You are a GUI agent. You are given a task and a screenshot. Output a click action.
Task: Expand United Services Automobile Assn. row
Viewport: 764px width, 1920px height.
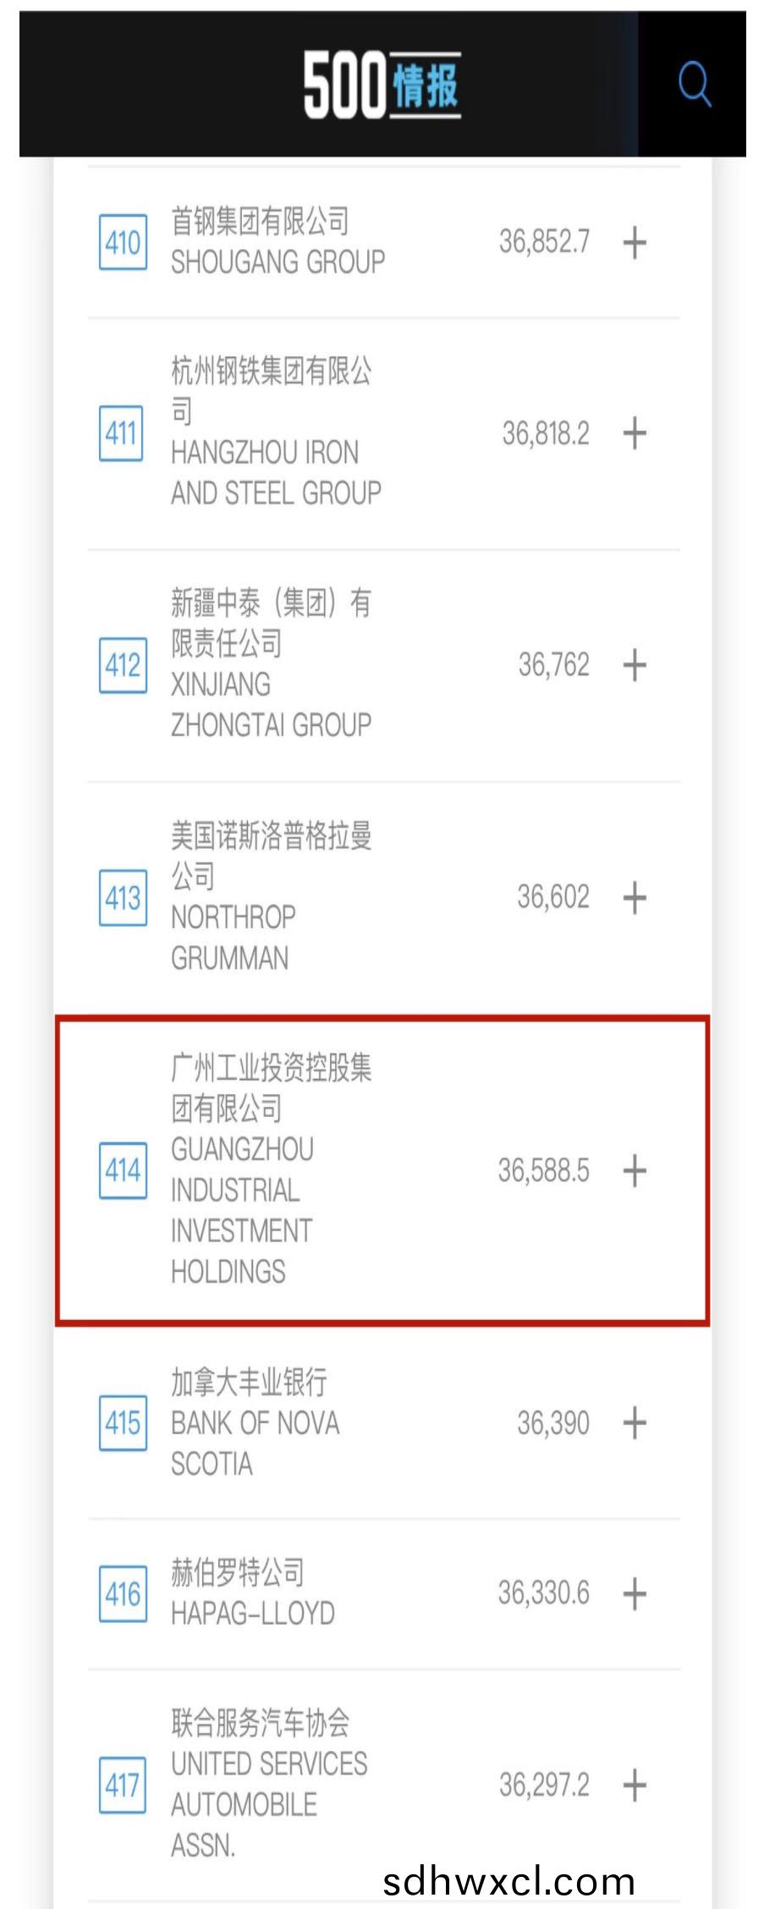pos(635,1785)
